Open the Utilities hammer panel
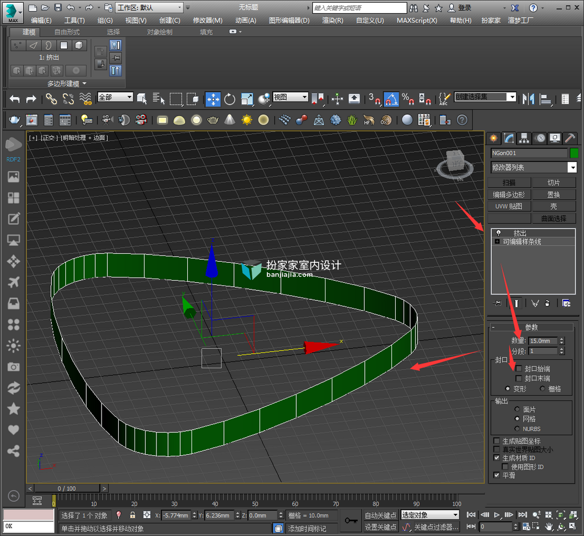 tap(570, 138)
